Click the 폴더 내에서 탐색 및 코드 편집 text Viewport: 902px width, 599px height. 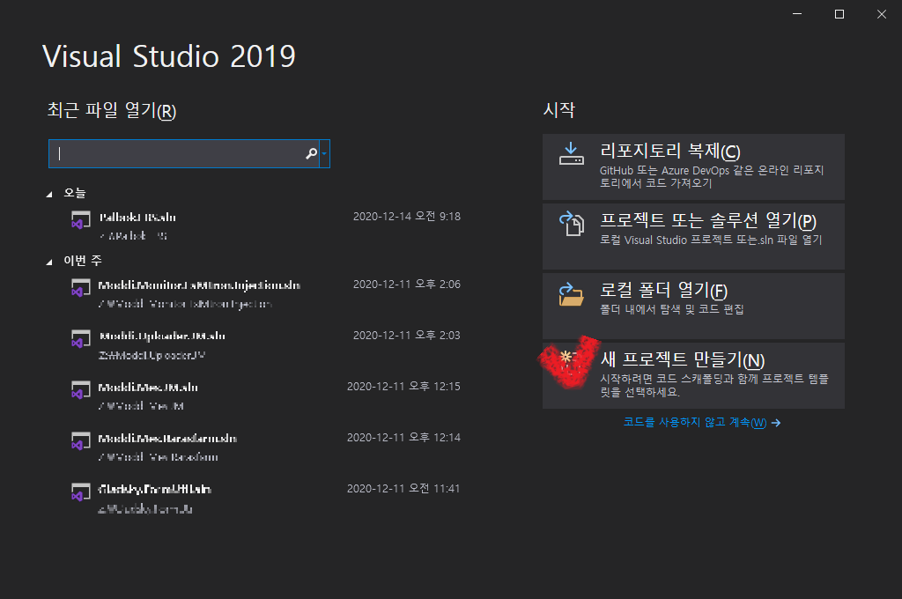point(672,309)
